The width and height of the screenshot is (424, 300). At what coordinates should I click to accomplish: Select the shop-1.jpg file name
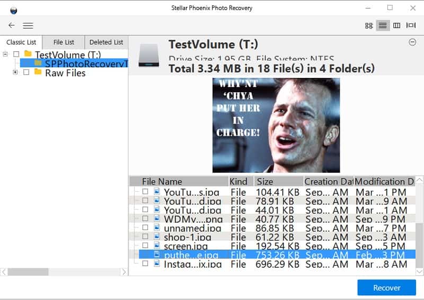click(x=188, y=237)
